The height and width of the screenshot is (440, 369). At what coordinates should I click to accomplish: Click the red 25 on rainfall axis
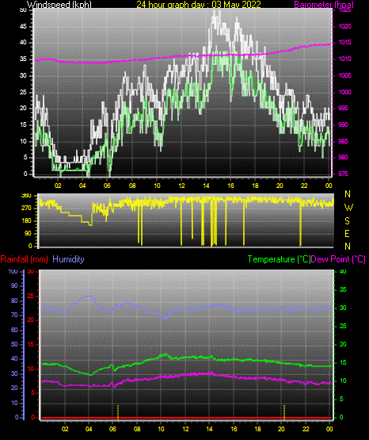tap(31, 296)
